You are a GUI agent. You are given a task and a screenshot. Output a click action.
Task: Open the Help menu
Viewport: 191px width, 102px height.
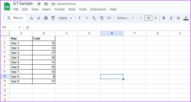(113, 9)
